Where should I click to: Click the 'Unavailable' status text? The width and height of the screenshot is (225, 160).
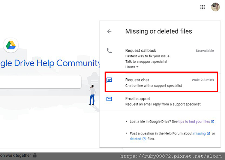click(x=205, y=51)
